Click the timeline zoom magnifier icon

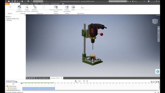[x=151, y=82]
